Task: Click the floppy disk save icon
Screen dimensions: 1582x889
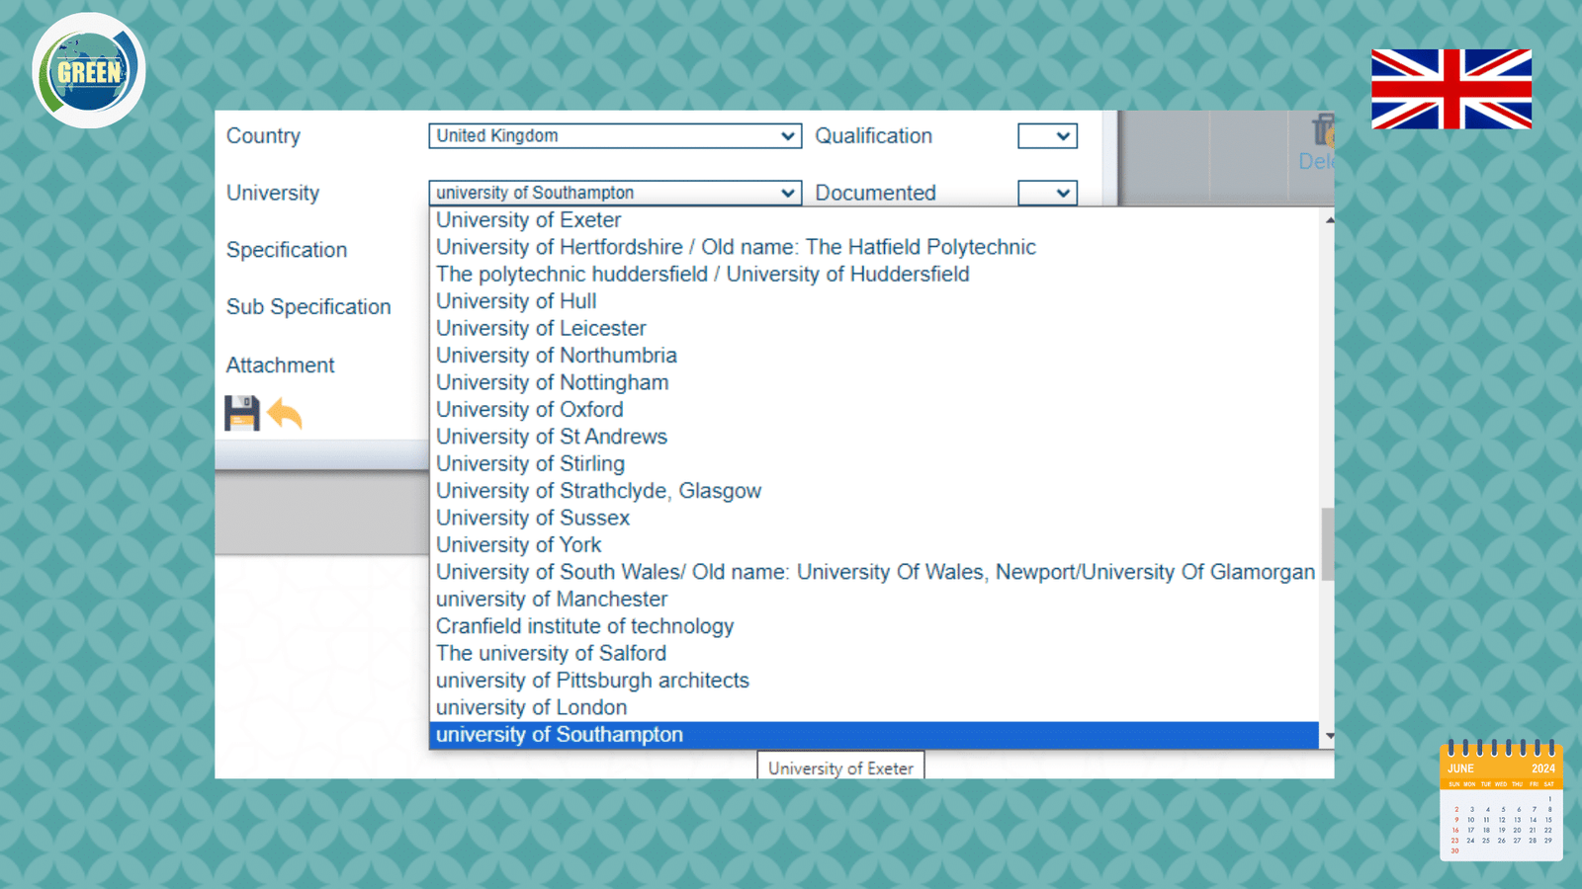Action: [x=241, y=413]
